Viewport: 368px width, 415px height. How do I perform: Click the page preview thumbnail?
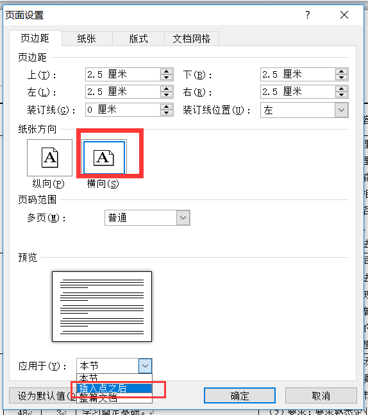click(102, 307)
